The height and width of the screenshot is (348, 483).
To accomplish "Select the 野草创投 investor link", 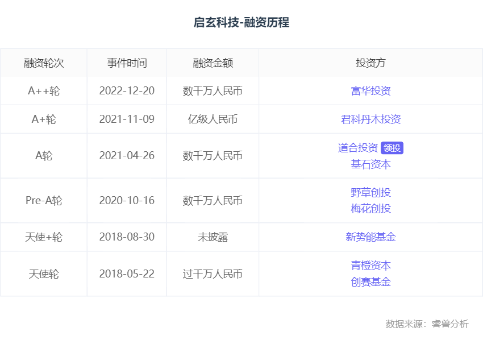I will 370,192.
